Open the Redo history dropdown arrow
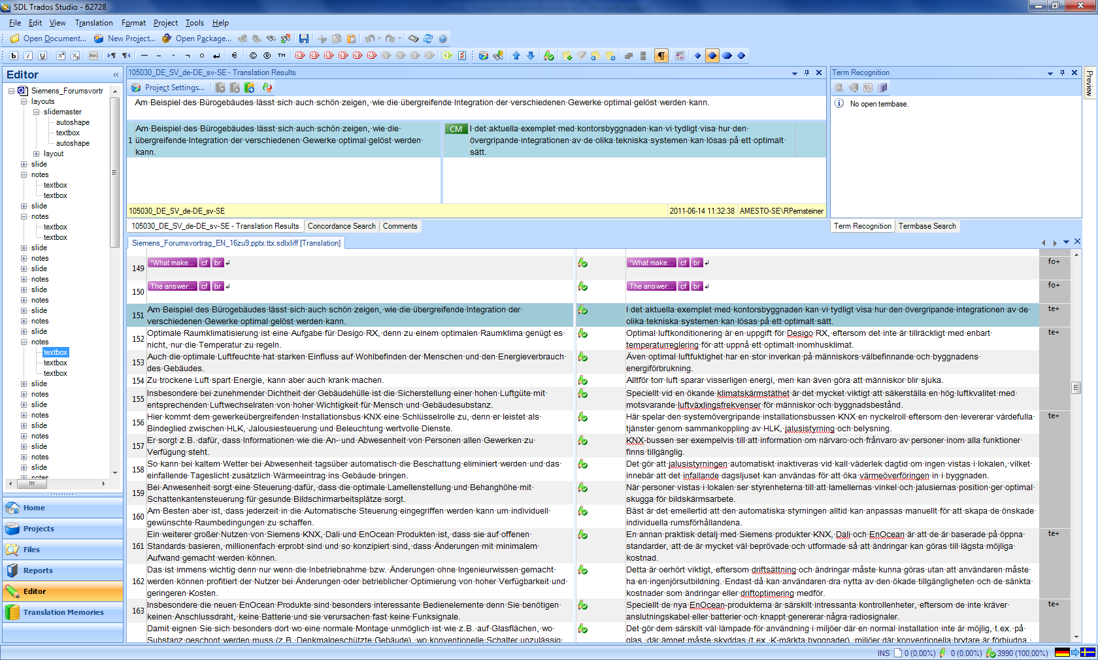Image resolution: width=1098 pixels, height=660 pixels. [x=399, y=39]
